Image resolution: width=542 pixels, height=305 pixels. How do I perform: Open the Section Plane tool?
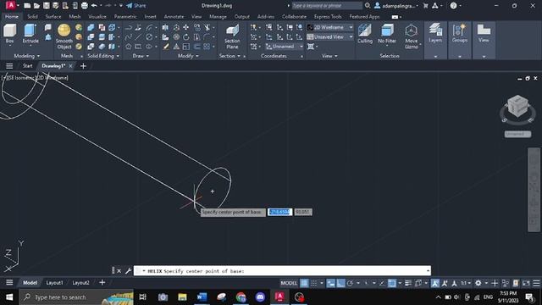tap(232, 36)
